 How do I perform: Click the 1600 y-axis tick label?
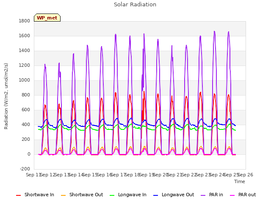[x=25, y=36]
